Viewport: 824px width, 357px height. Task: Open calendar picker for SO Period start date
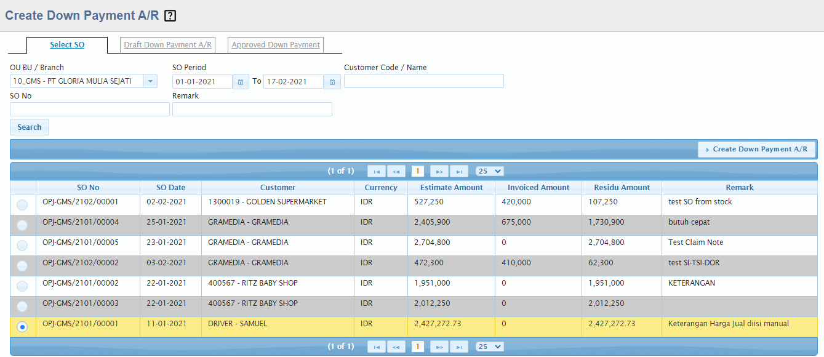coord(241,82)
